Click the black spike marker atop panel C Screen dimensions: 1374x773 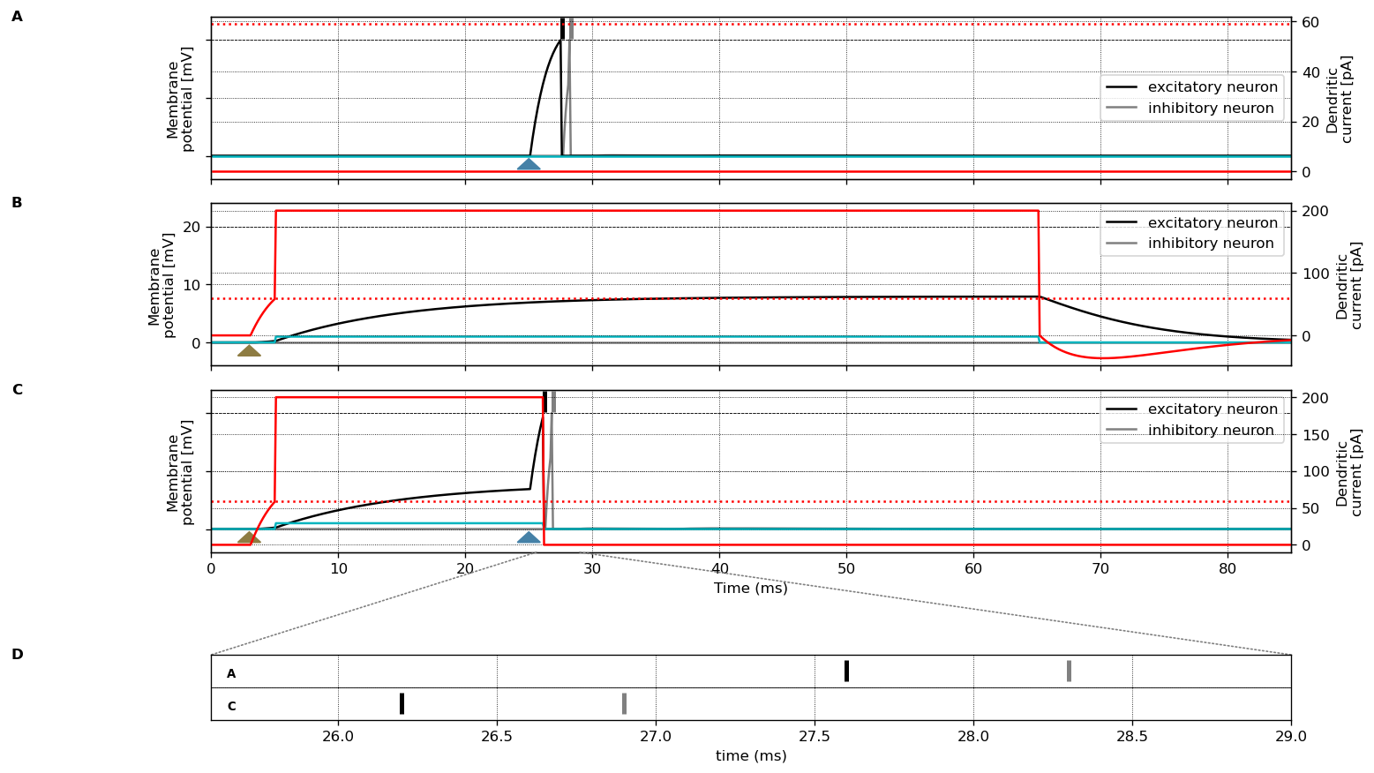point(544,402)
